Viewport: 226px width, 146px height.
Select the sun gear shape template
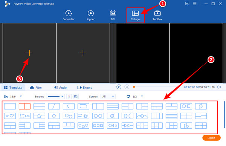pos(84,116)
